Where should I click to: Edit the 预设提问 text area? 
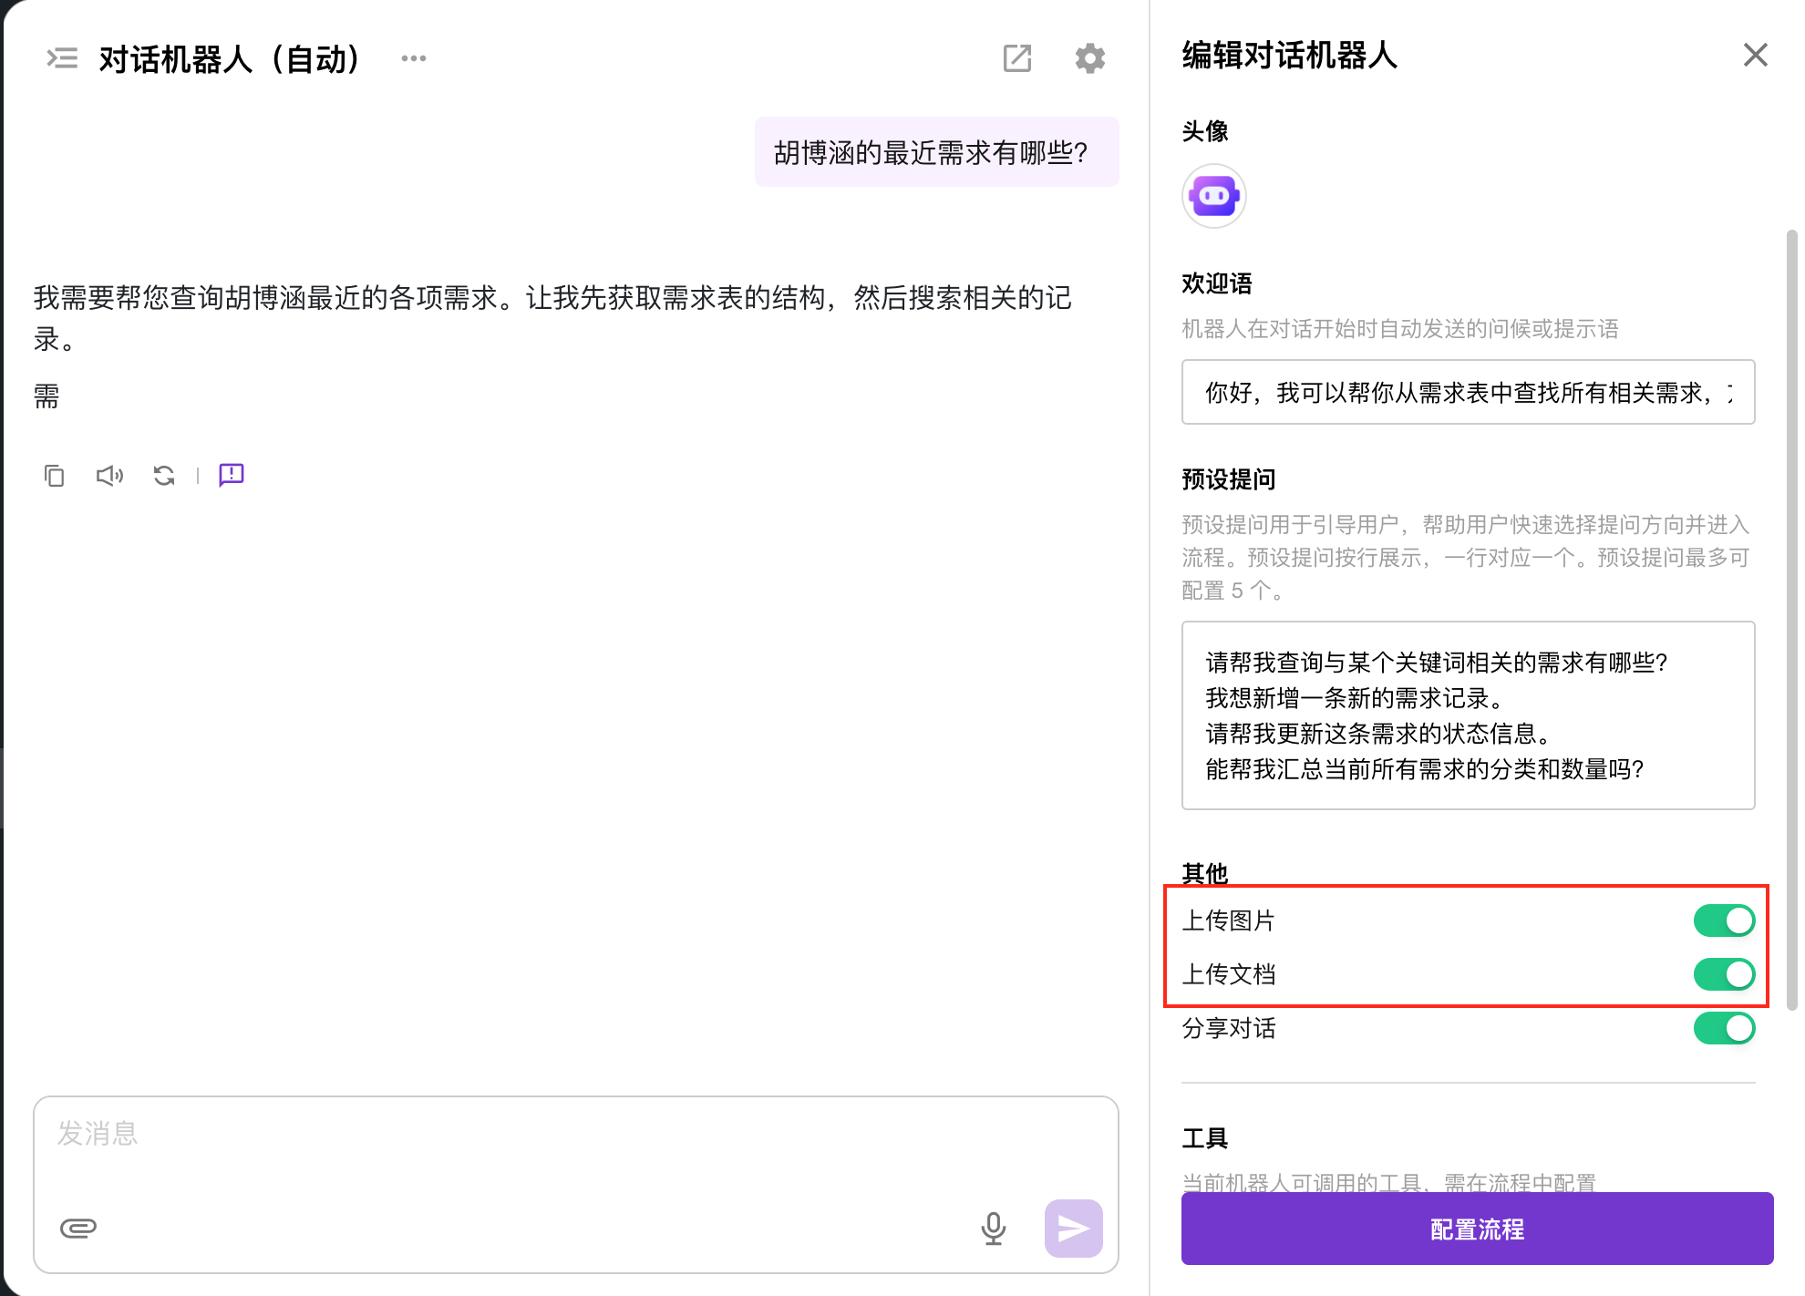pyautogui.click(x=1467, y=715)
